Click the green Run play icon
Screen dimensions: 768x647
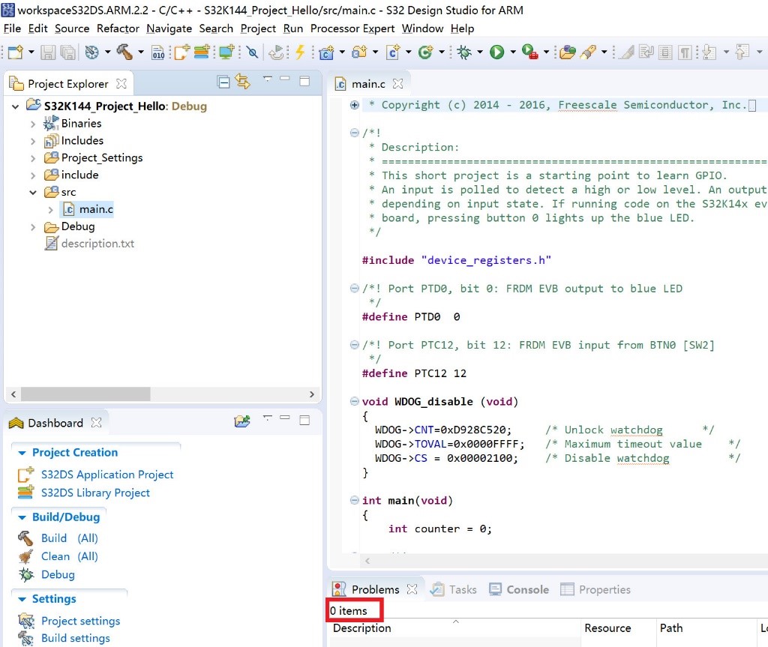tap(496, 52)
